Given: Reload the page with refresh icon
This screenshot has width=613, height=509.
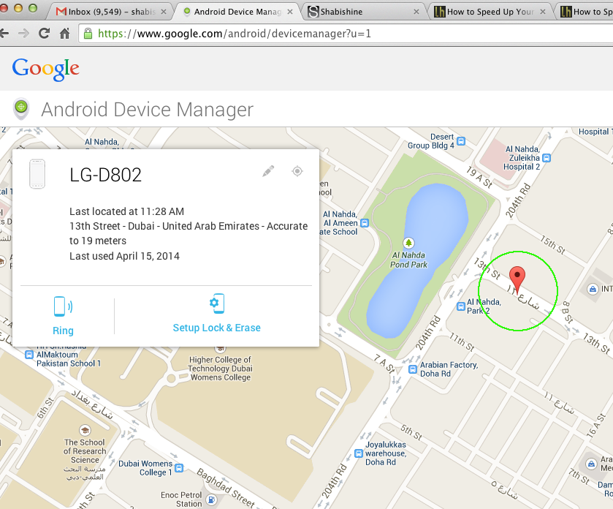Looking at the screenshot, I should [44, 33].
